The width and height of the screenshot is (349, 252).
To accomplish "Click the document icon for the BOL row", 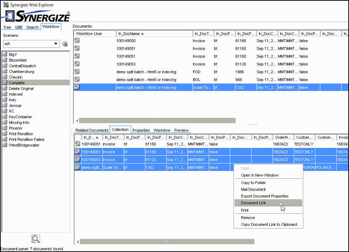I will pos(77,79).
